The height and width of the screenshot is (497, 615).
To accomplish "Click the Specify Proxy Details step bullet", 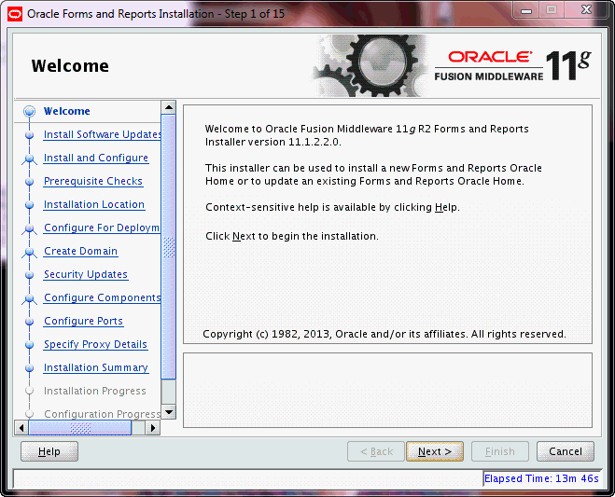I will tap(29, 344).
